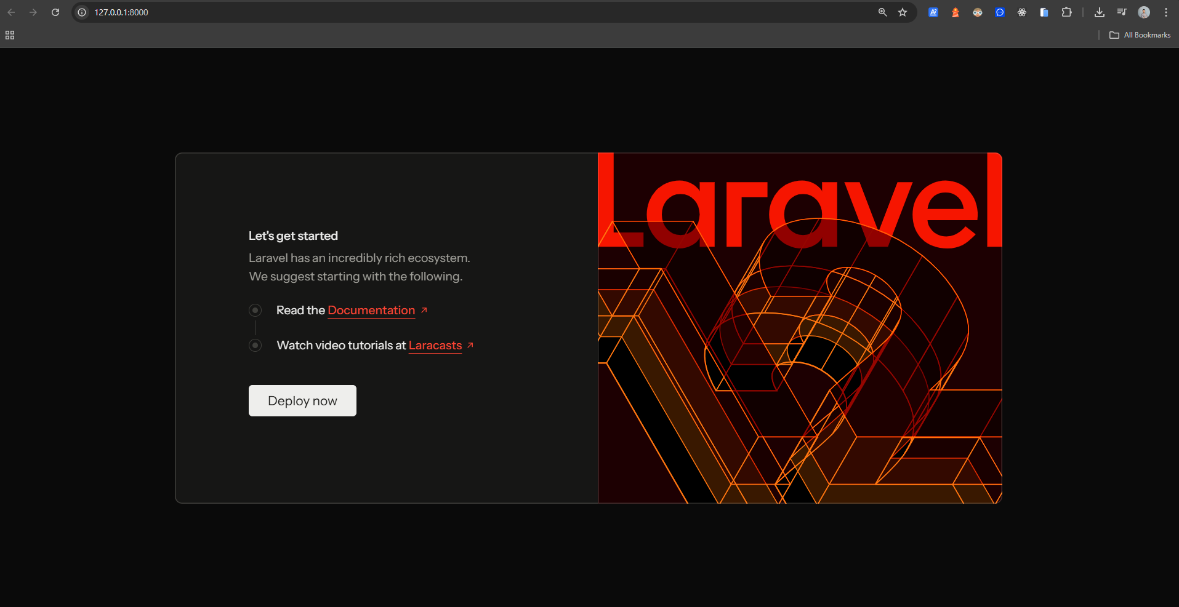Reload the current page
The width and height of the screenshot is (1179, 607).
pyautogui.click(x=55, y=12)
